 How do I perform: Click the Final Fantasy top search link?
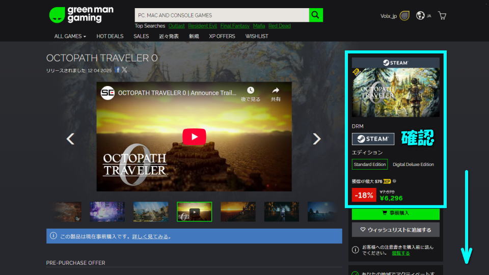tap(235, 26)
